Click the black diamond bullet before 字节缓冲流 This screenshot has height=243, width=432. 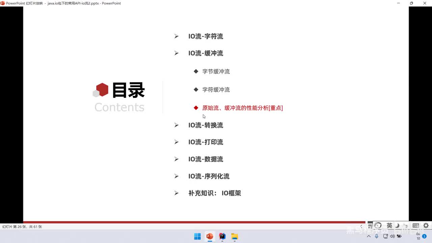(196, 71)
